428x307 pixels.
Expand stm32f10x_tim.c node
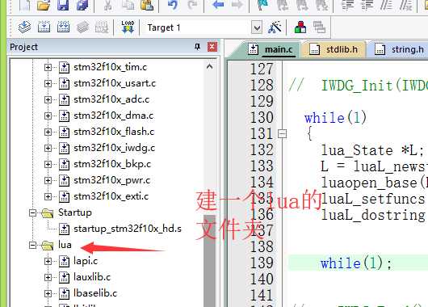pyautogui.click(x=48, y=67)
